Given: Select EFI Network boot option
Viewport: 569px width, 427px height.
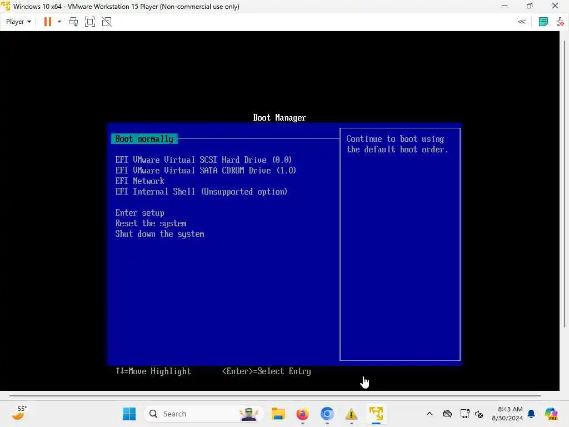Looking at the screenshot, I should tap(139, 181).
